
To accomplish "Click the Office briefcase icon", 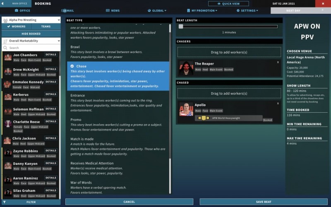I will coord(17,10).
